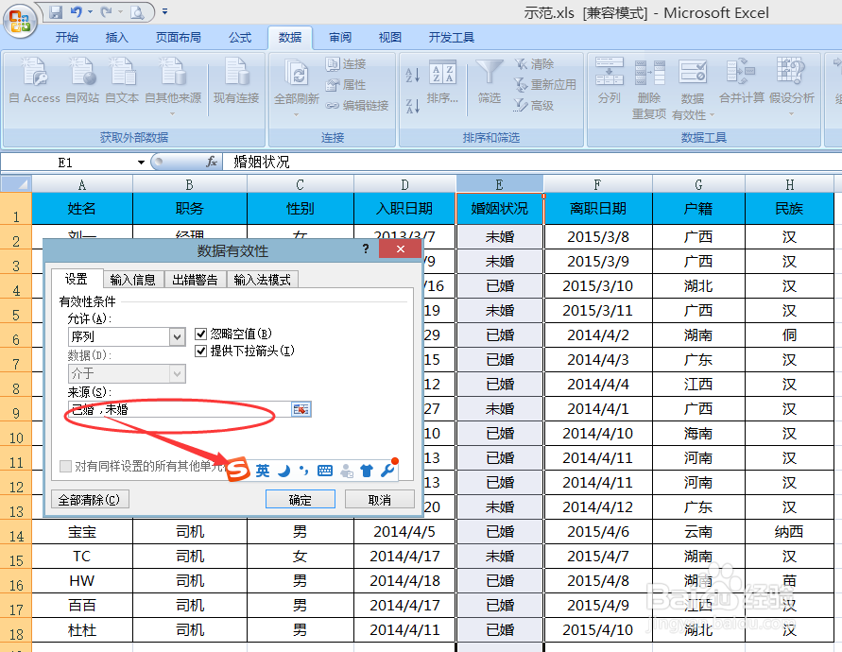Click 全部清除 button in dialog
This screenshot has width=842, height=652.
[89, 500]
